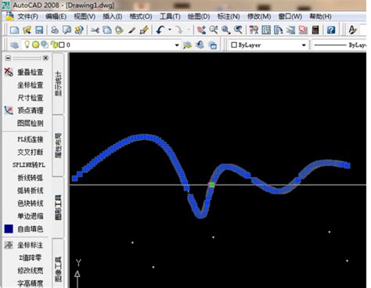
Task: Click the blue swatch beside 自由填色
Action: [x=9, y=229]
